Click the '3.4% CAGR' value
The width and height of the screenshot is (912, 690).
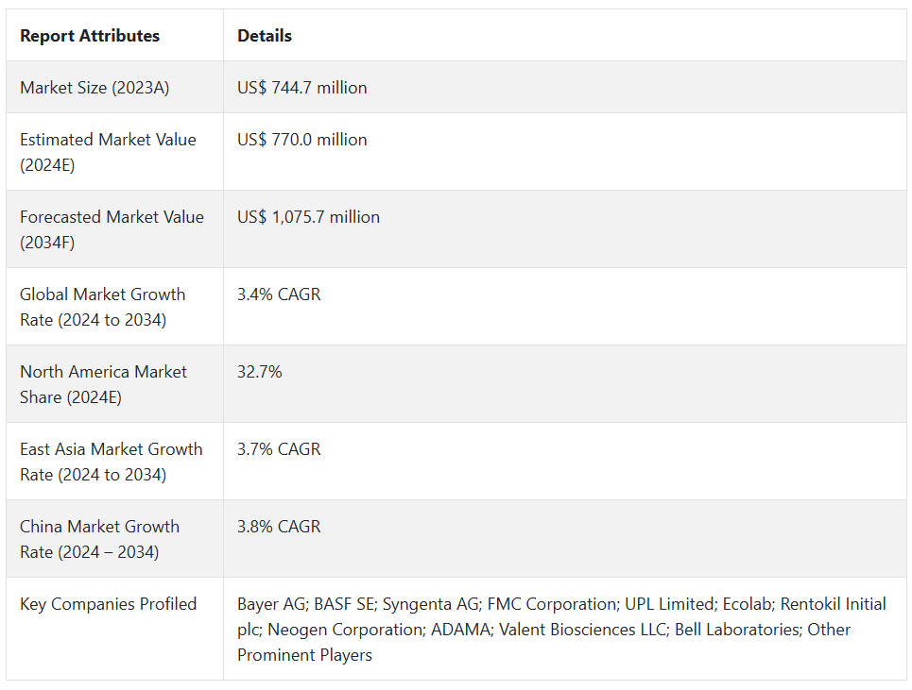(x=279, y=295)
